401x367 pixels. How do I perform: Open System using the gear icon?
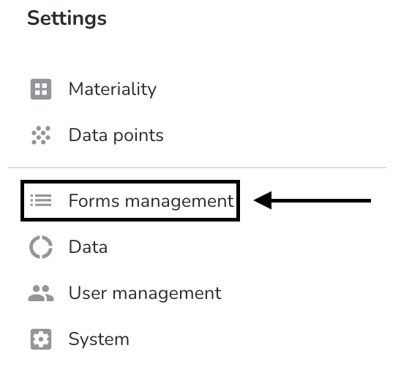click(x=41, y=339)
